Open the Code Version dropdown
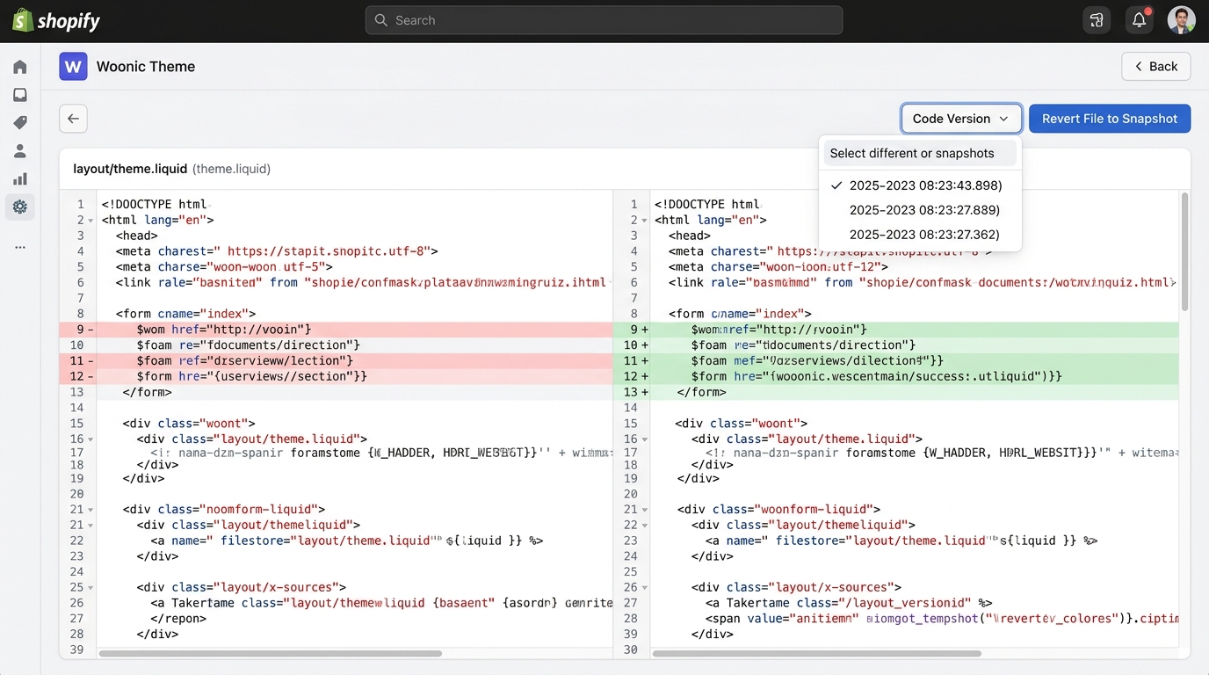The width and height of the screenshot is (1209, 675). (x=961, y=119)
